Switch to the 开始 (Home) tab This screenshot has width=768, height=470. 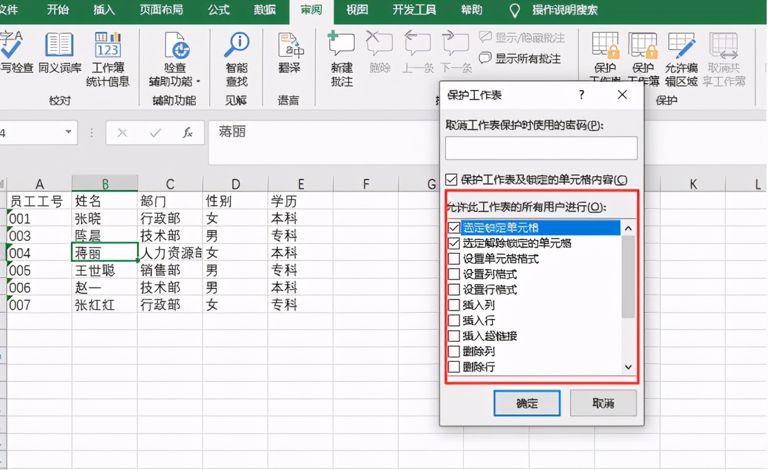tap(58, 10)
